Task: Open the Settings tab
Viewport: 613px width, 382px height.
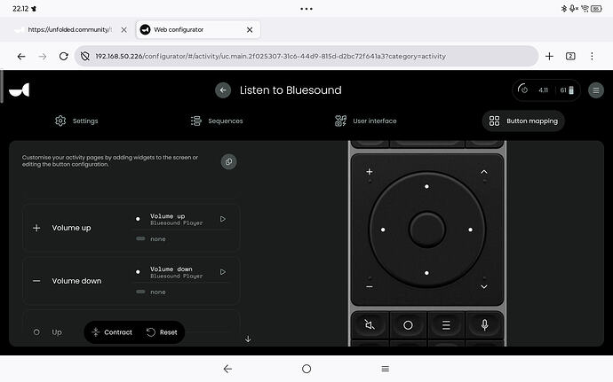Action: [76, 121]
